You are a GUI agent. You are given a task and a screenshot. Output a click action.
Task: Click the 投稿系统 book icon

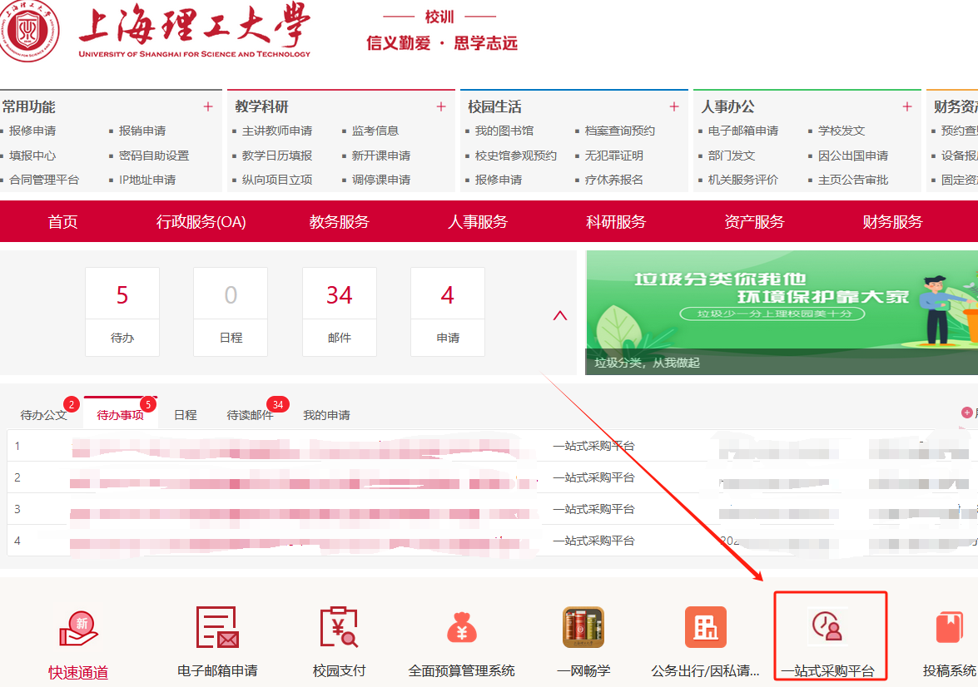coord(949,628)
